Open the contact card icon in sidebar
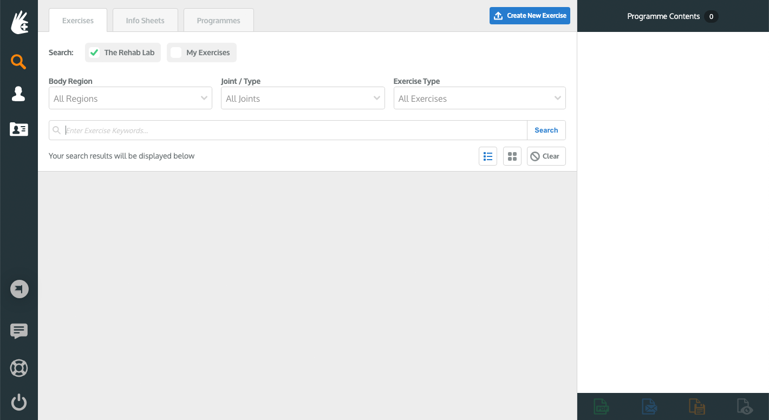 tap(18, 129)
